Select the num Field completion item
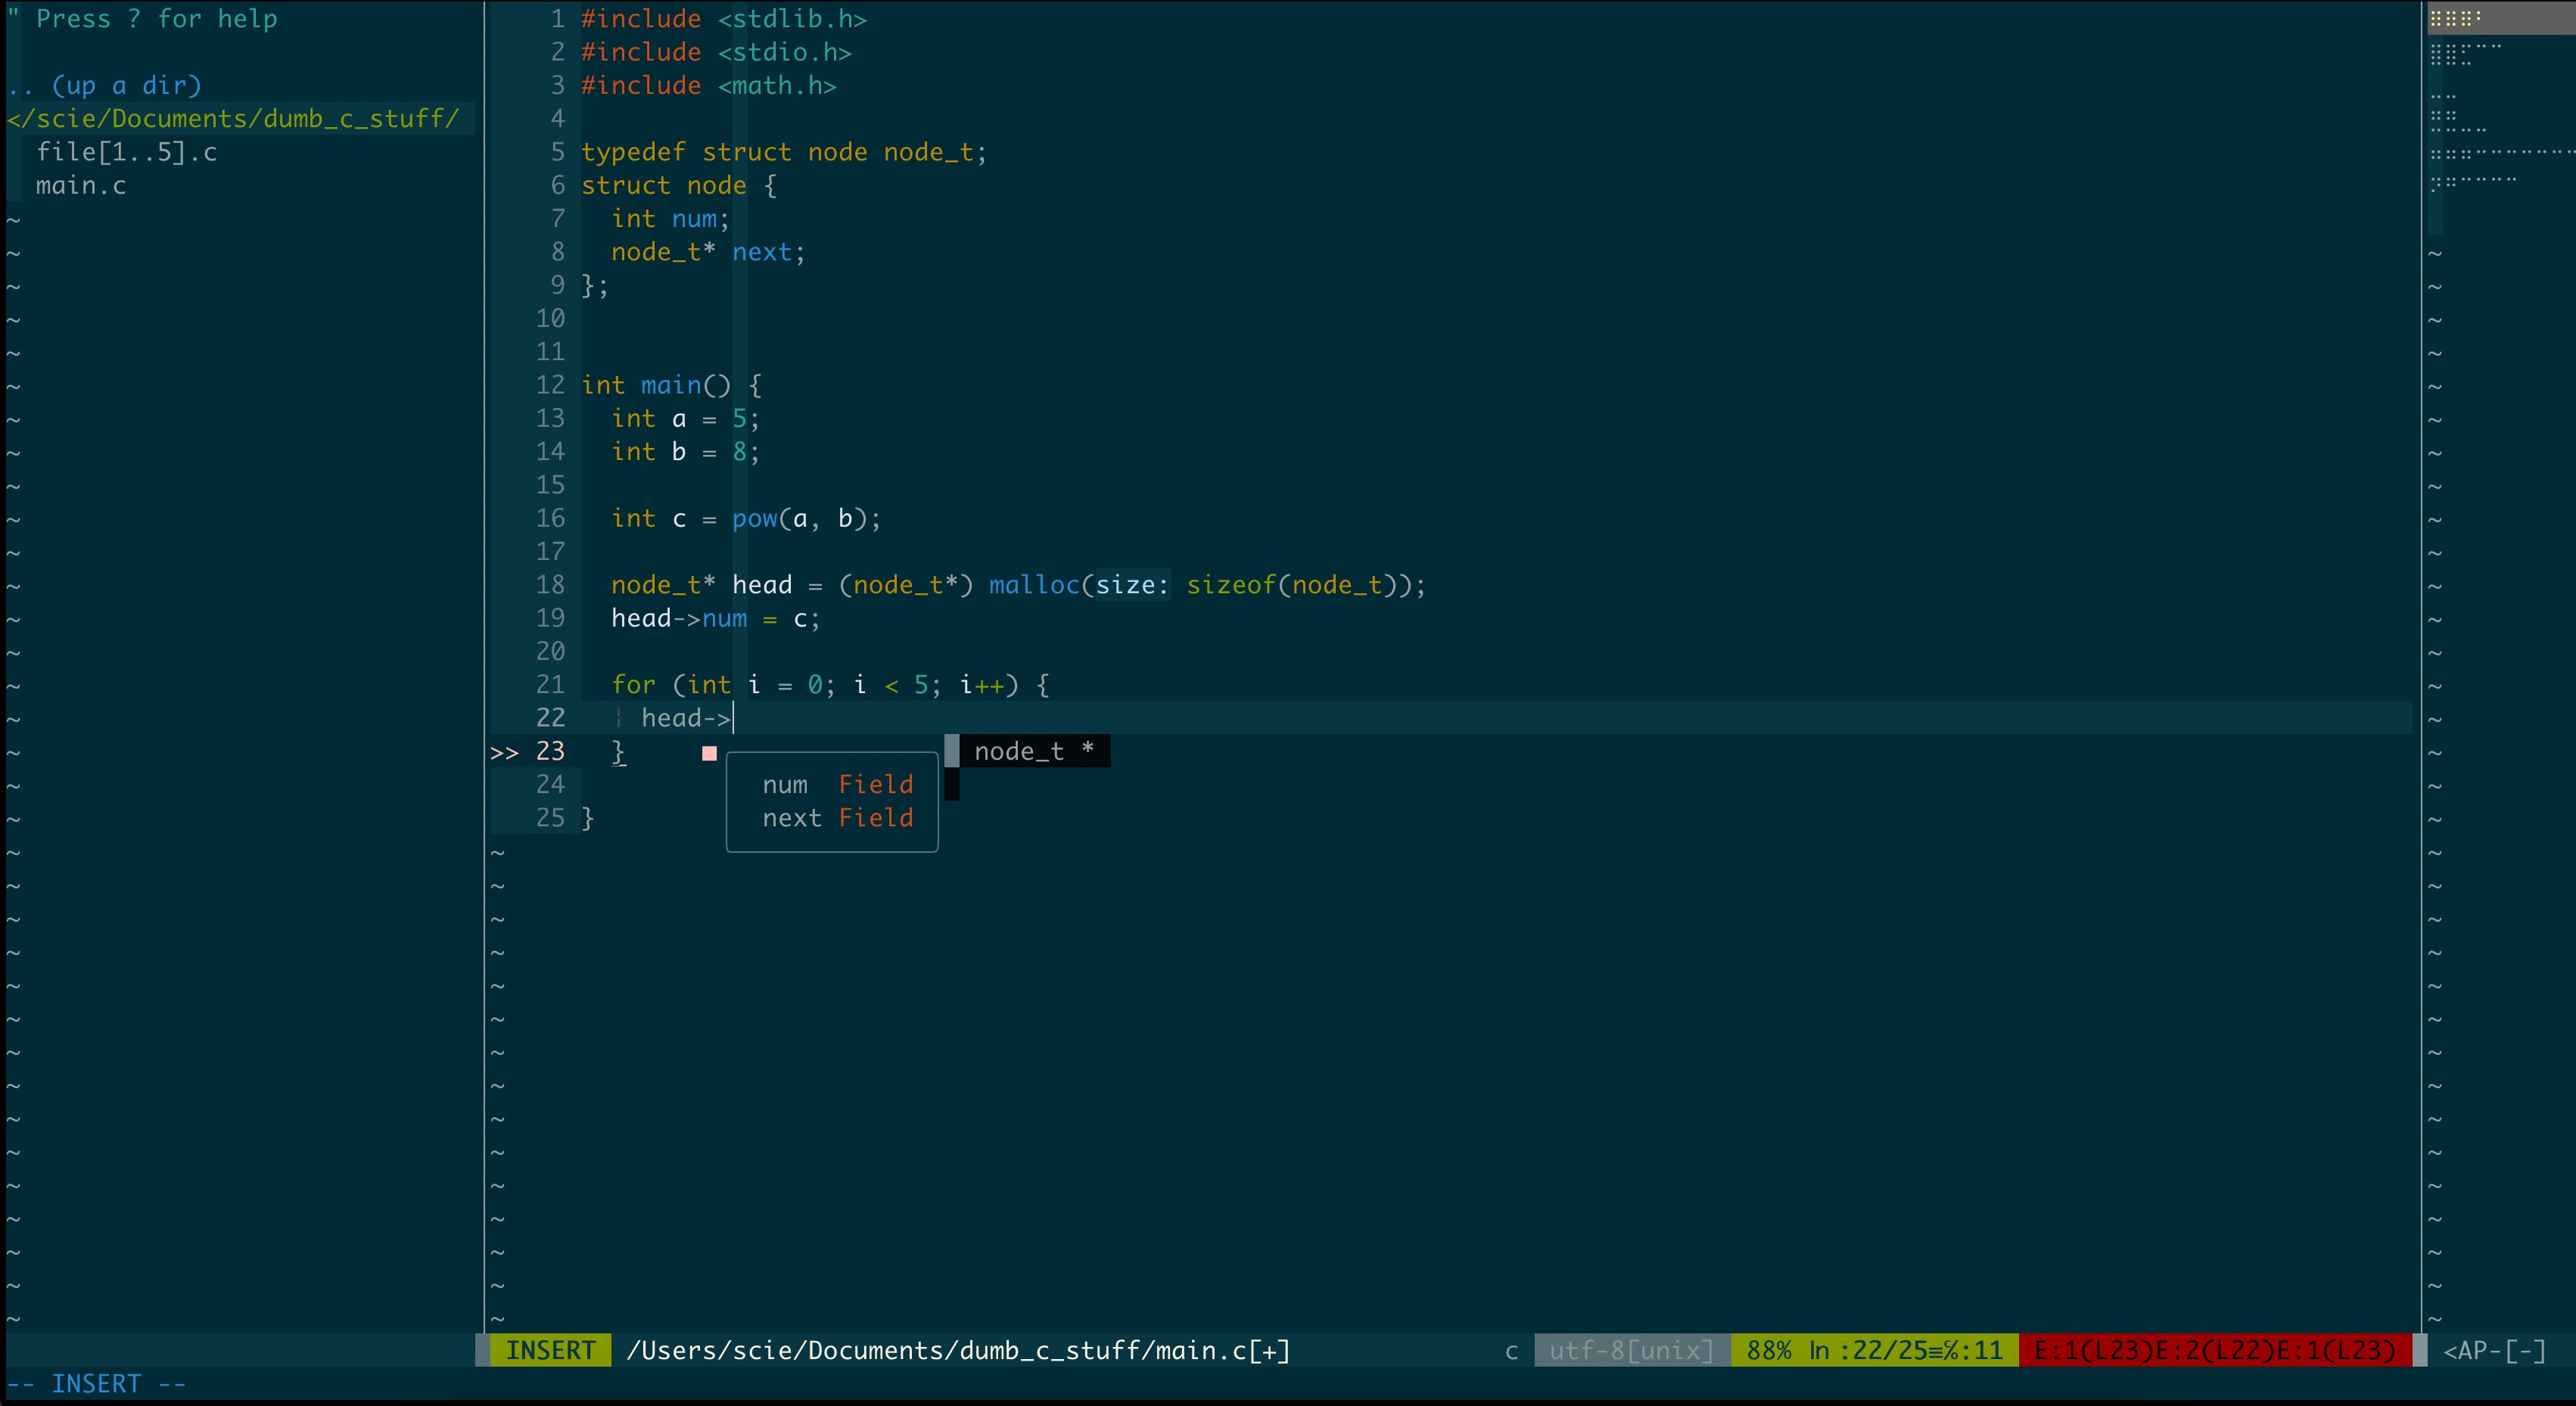This screenshot has width=2576, height=1406. tap(836, 785)
